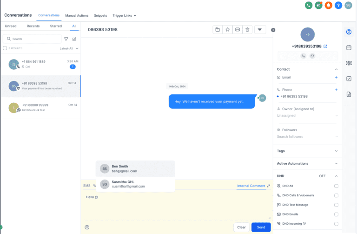Click the Send button
Screen dimensions: 357x234
261,227
